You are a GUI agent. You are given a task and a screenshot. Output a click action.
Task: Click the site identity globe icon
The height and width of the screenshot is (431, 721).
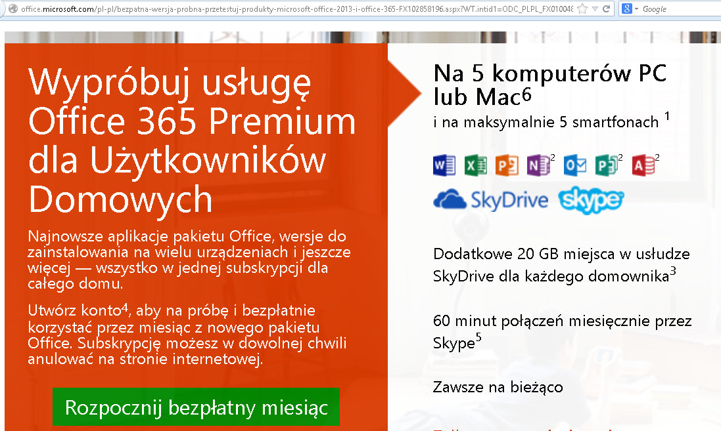tap(11, 9)
